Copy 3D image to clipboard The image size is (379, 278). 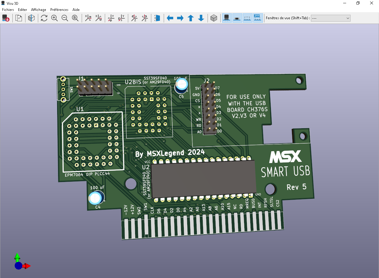click(x=19, y=18)
